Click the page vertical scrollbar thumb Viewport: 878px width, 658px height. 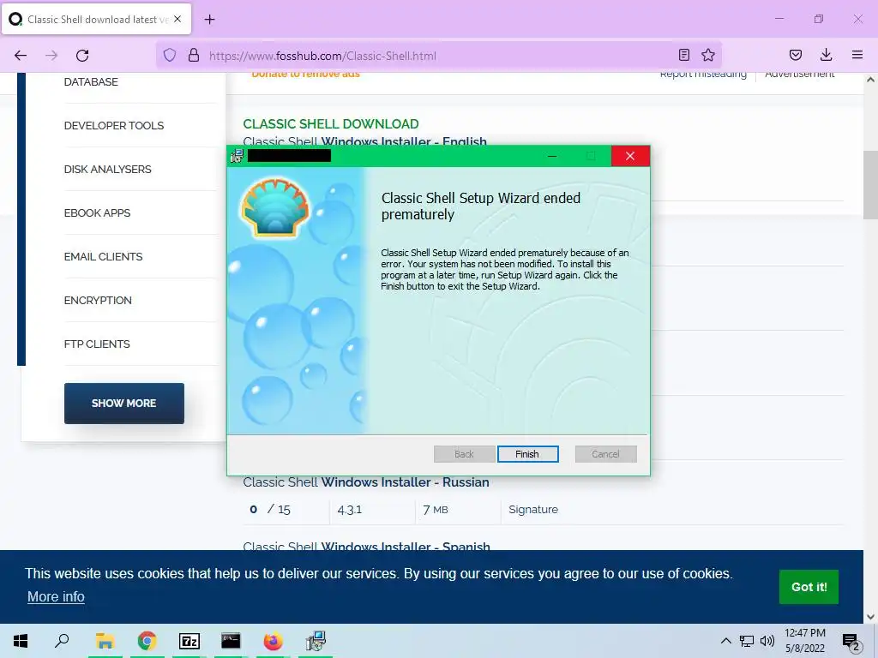pos(870,185)
